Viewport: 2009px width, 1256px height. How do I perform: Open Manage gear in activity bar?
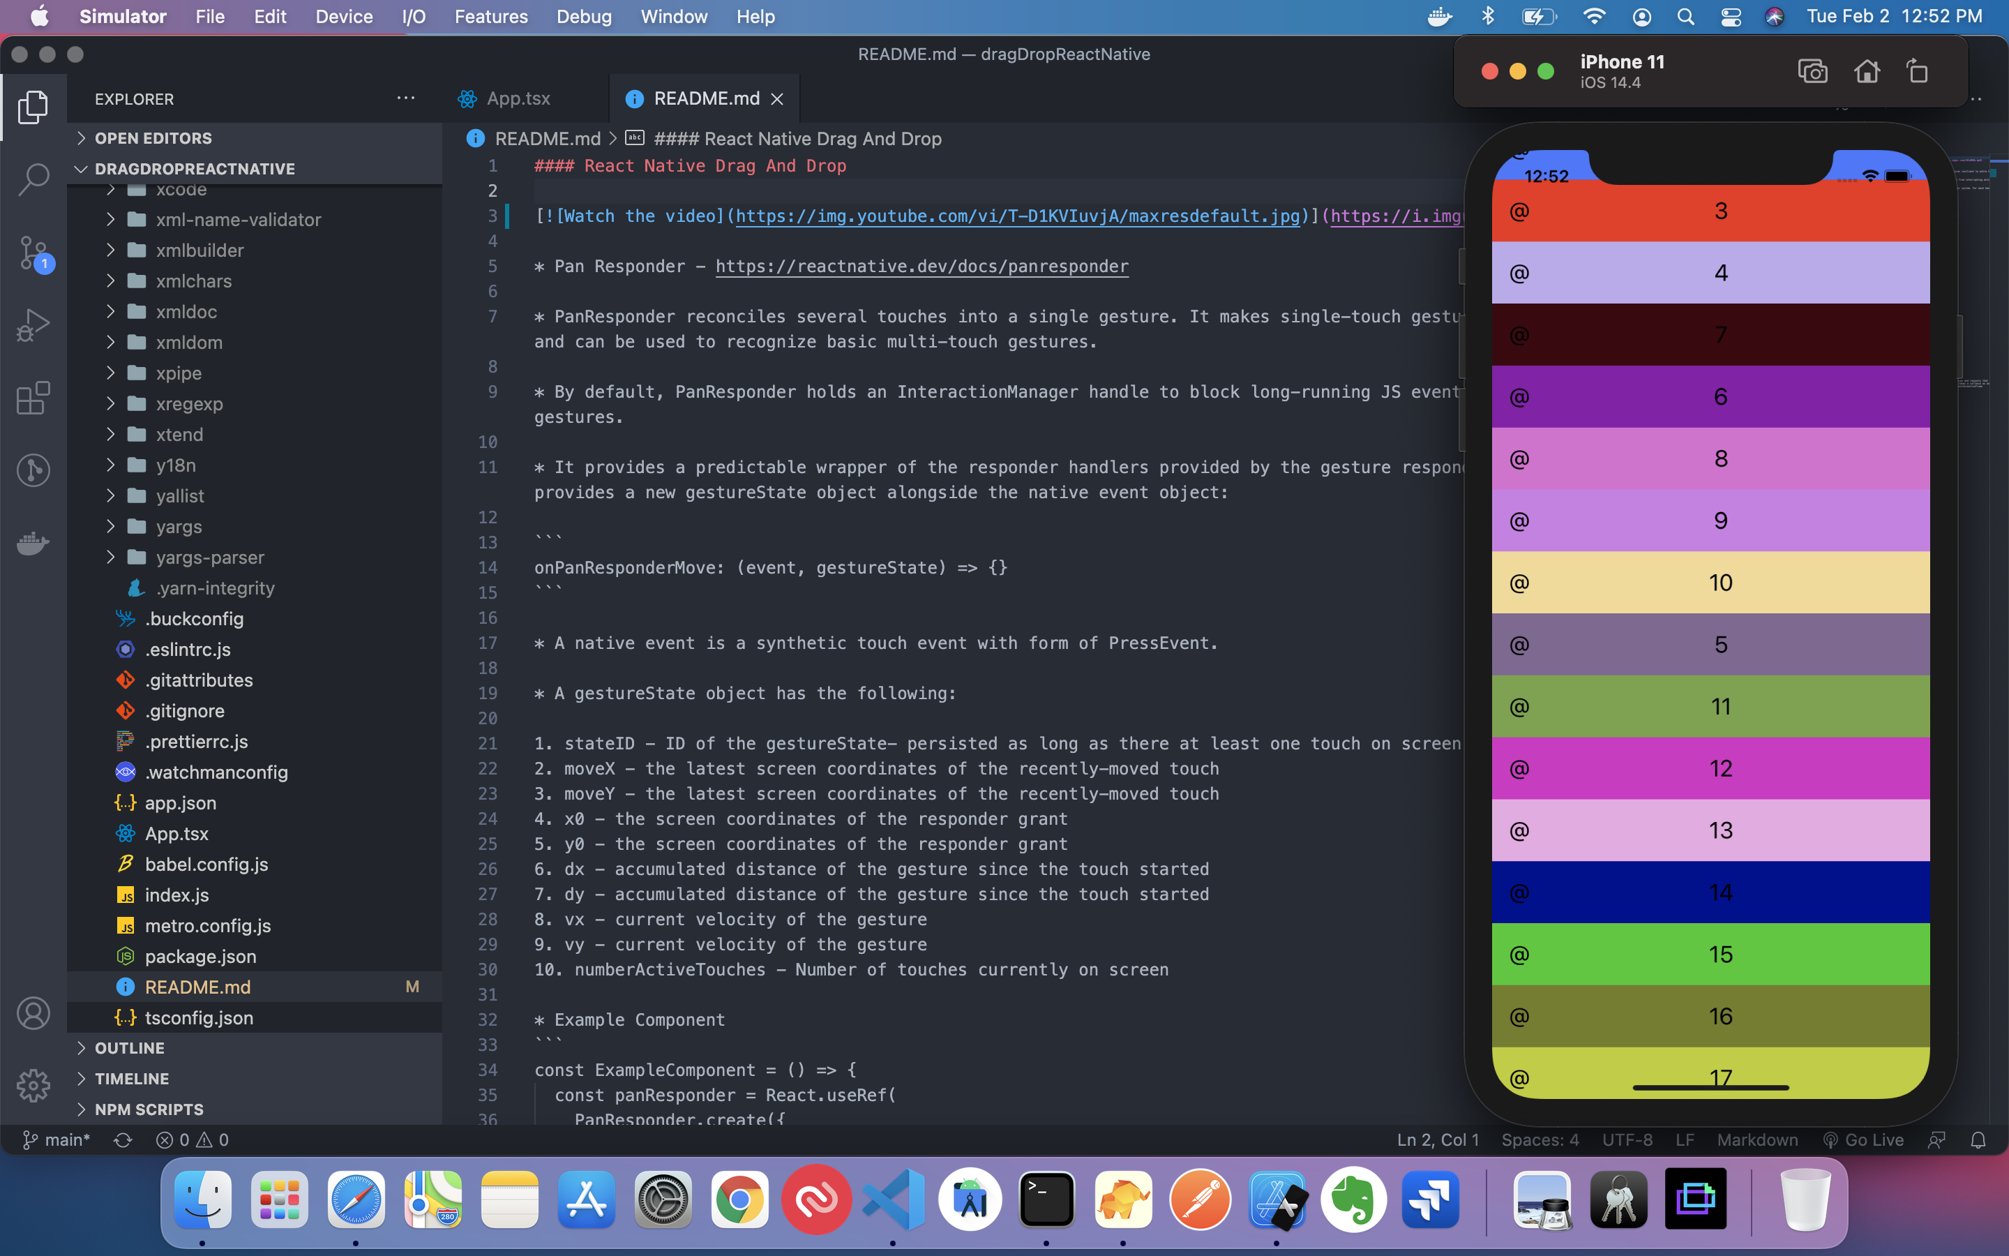[x=33, y=1085]
